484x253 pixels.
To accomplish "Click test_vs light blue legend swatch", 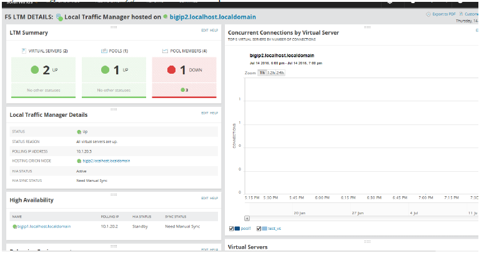I will coord(265,229).
